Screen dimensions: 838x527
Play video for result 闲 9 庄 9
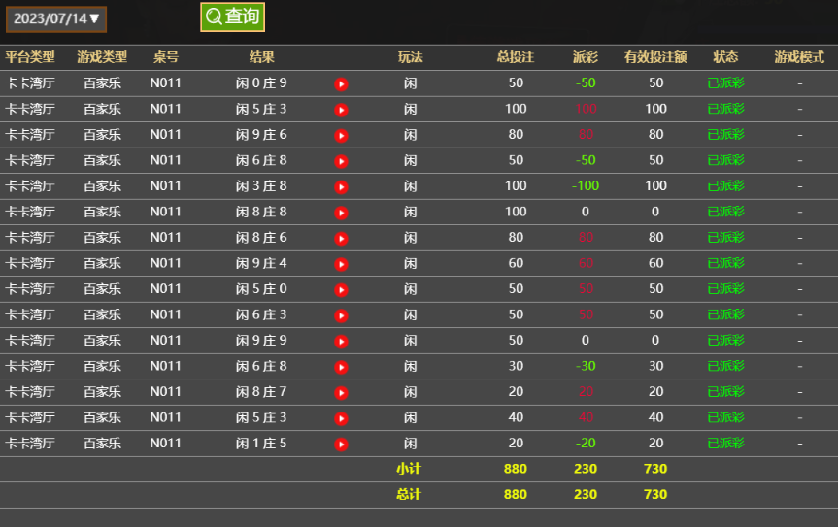click(341, 342)
